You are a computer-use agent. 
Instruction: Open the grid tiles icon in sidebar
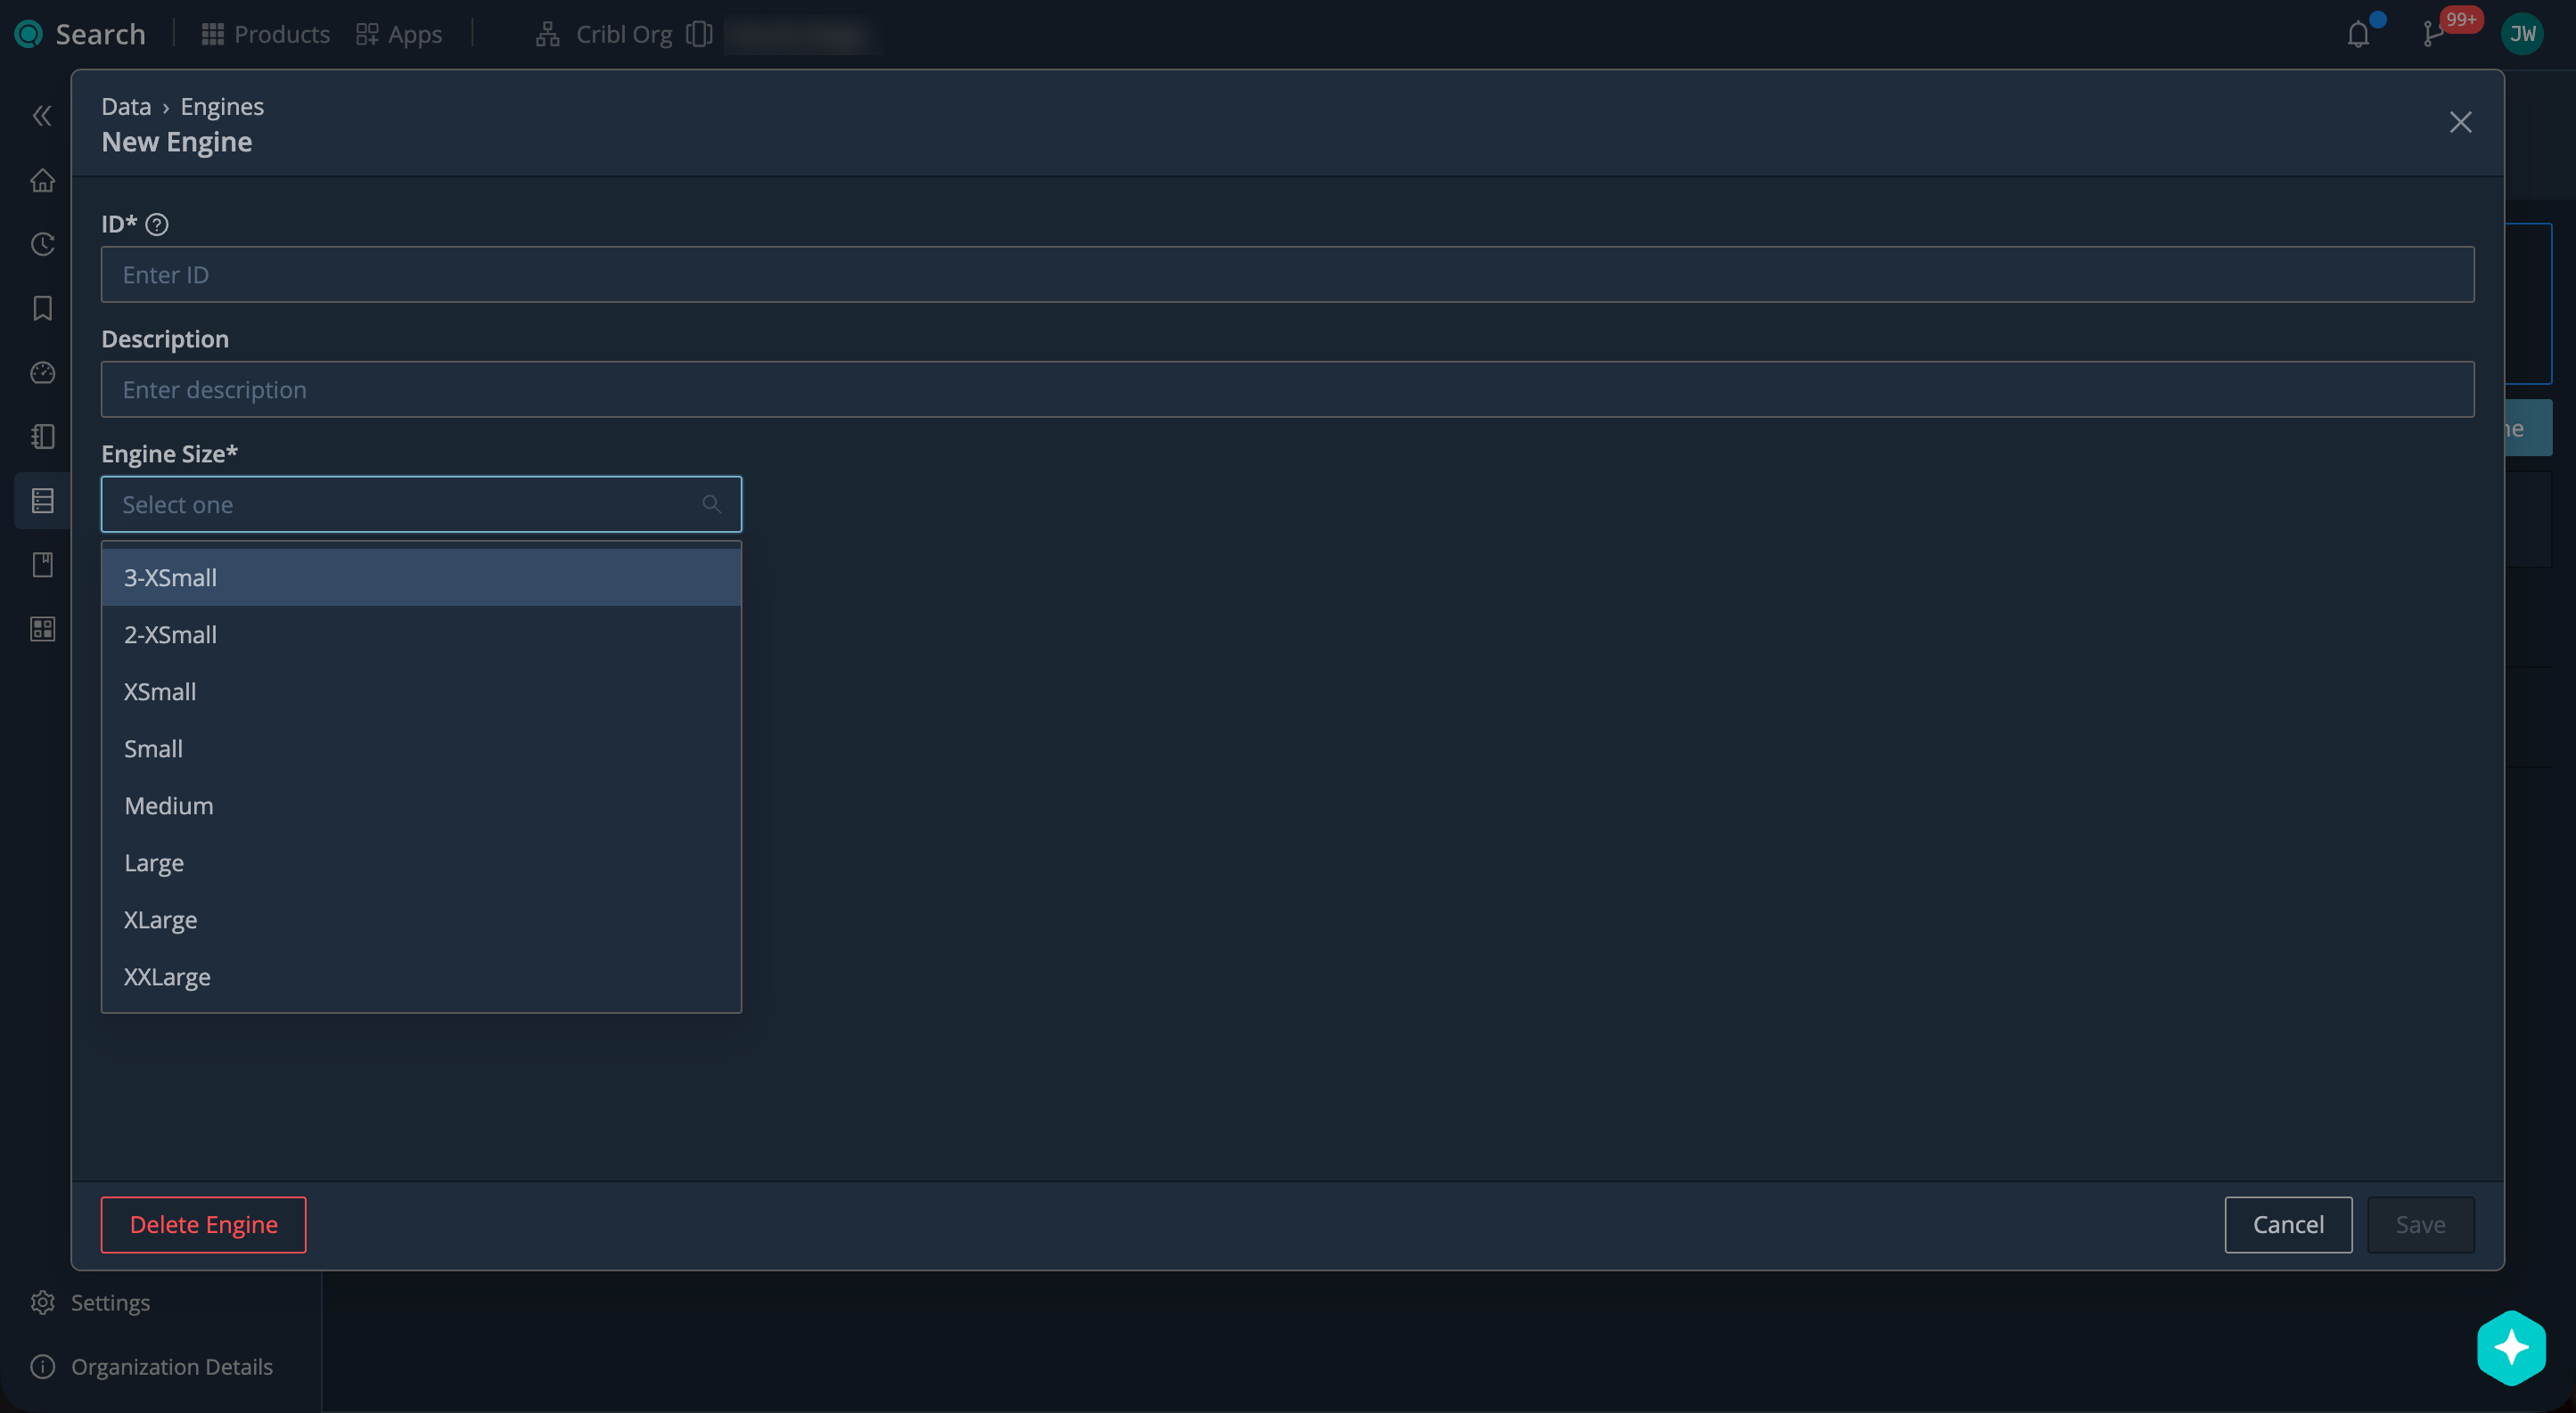[42, 629]
